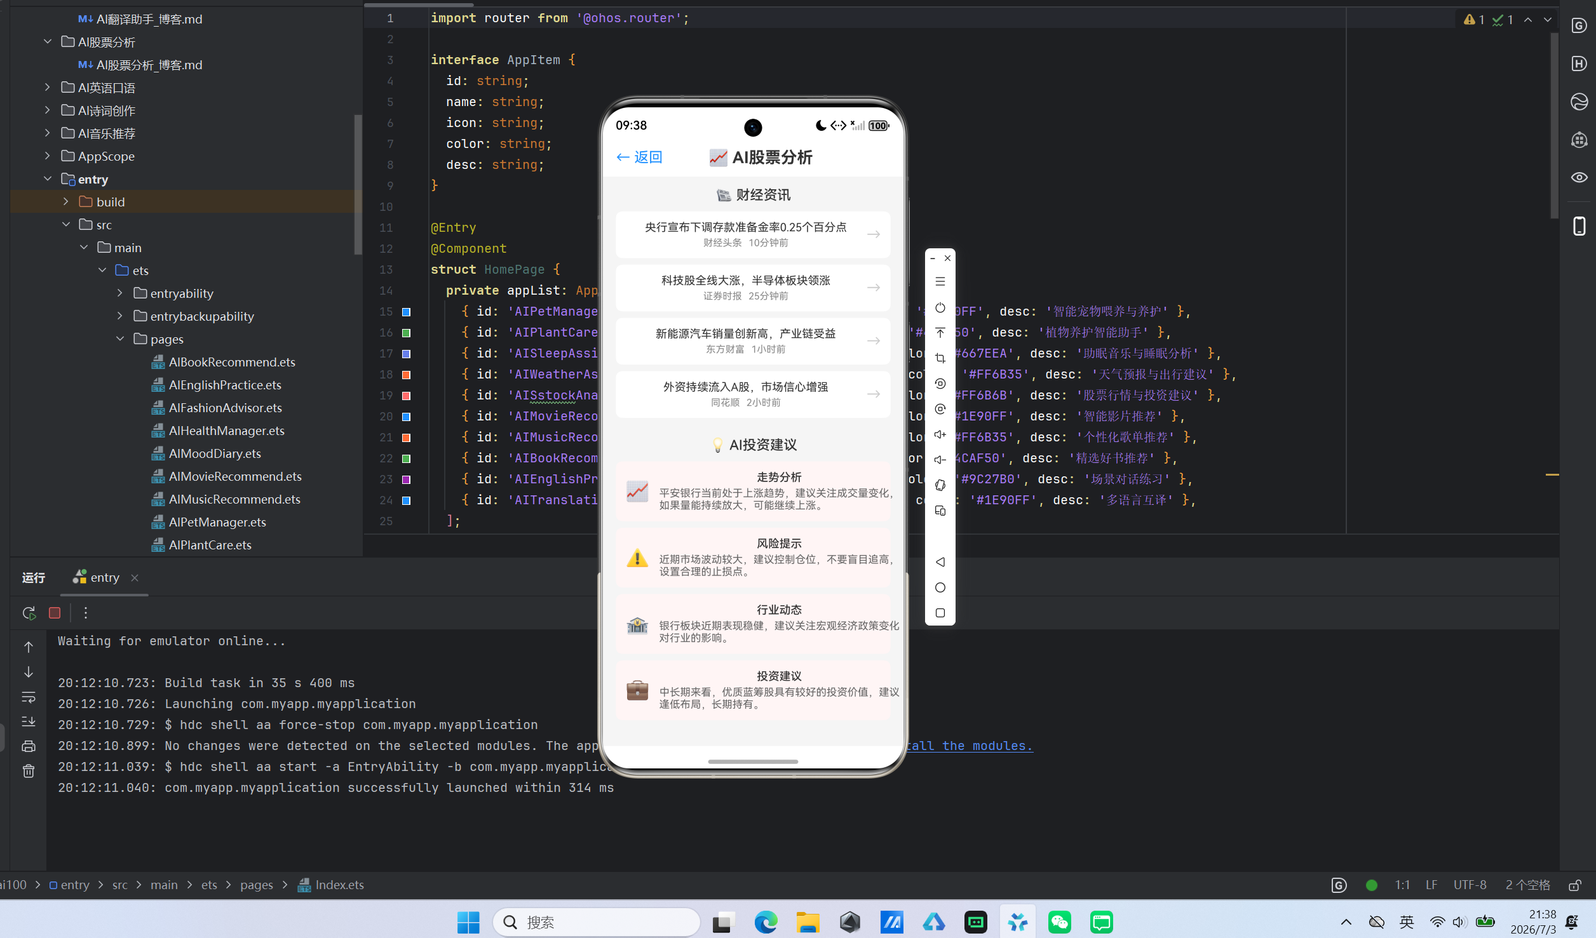Image resolution: width=1596 pixels, height=938 pixels.
Task: Clear the run console with trash icon
Action: (29, 771)
